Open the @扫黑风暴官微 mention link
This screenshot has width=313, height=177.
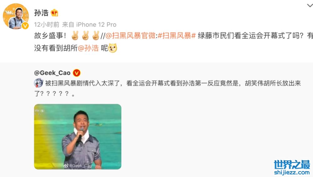(130, 36)
